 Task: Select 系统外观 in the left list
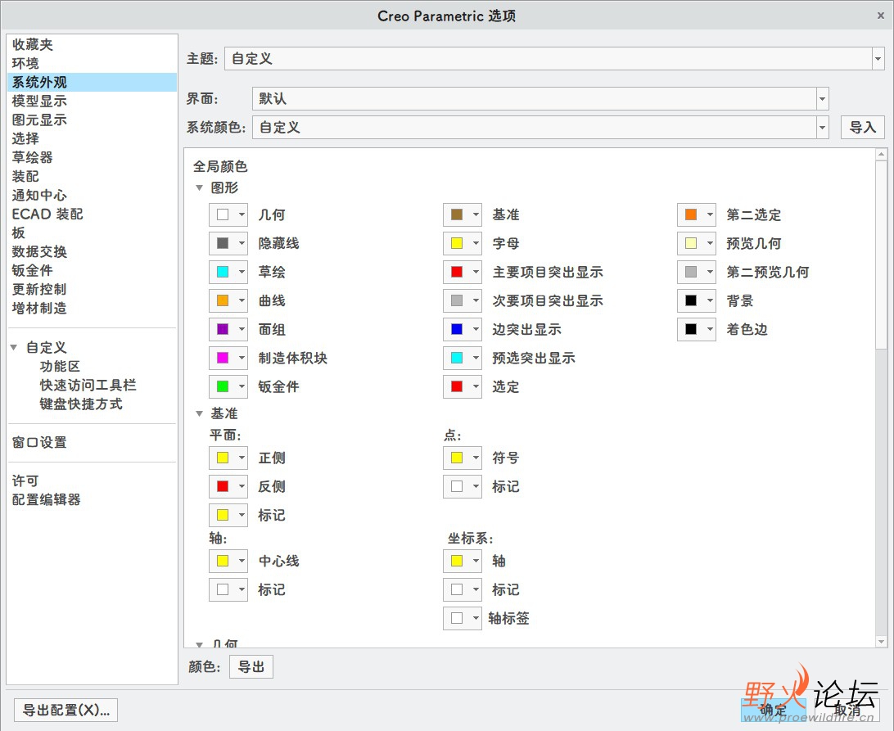[x=93, y=82]
